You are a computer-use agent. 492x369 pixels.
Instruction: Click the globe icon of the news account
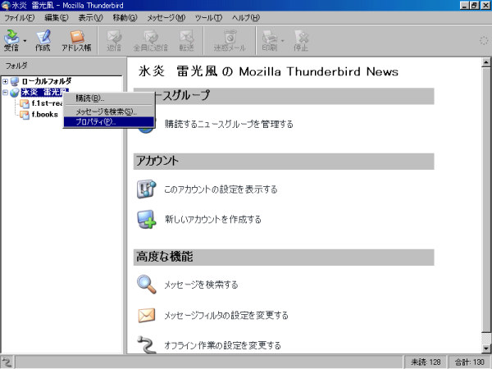[x=15, y=93]
